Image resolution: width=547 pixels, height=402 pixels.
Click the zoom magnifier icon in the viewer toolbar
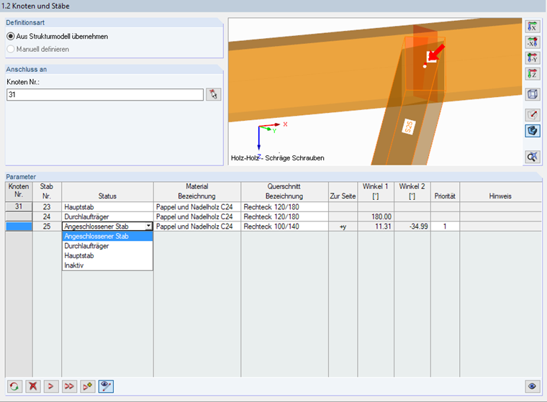tap(533, 157)
